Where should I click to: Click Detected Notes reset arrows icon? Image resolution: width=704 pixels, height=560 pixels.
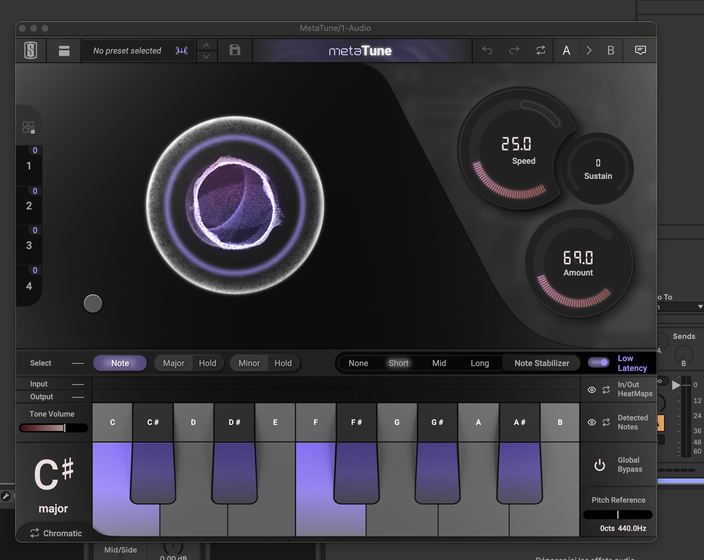pyautogui.click(x=606, y=422)
